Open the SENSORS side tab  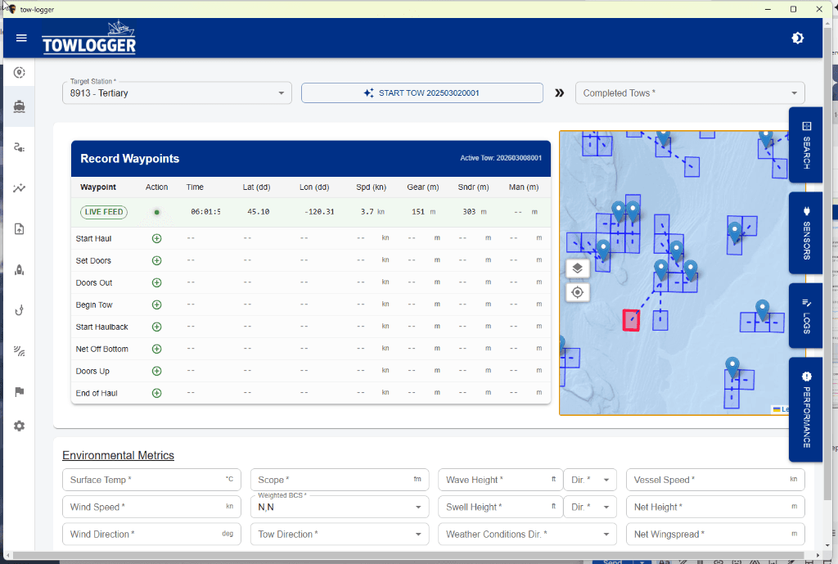click(x=806, y=233)
